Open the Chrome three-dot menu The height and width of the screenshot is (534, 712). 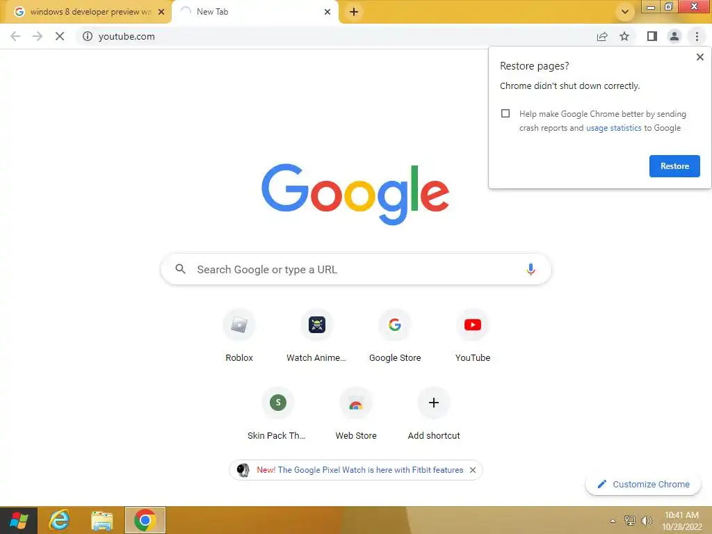[697, 36]
